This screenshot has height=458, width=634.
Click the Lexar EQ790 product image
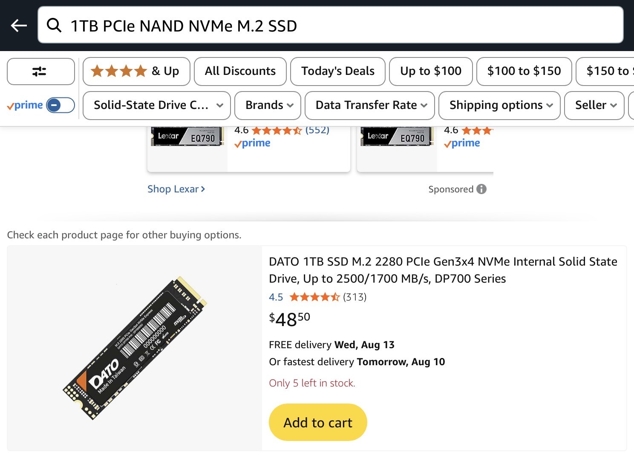(x=187, y=137)
